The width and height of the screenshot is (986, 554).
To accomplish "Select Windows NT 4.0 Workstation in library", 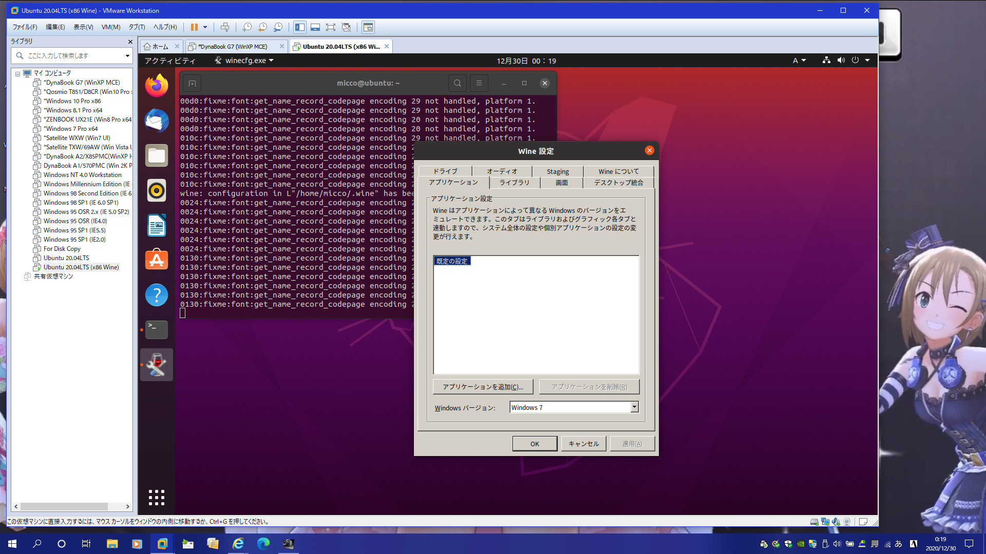I will [x=82, y=175].
